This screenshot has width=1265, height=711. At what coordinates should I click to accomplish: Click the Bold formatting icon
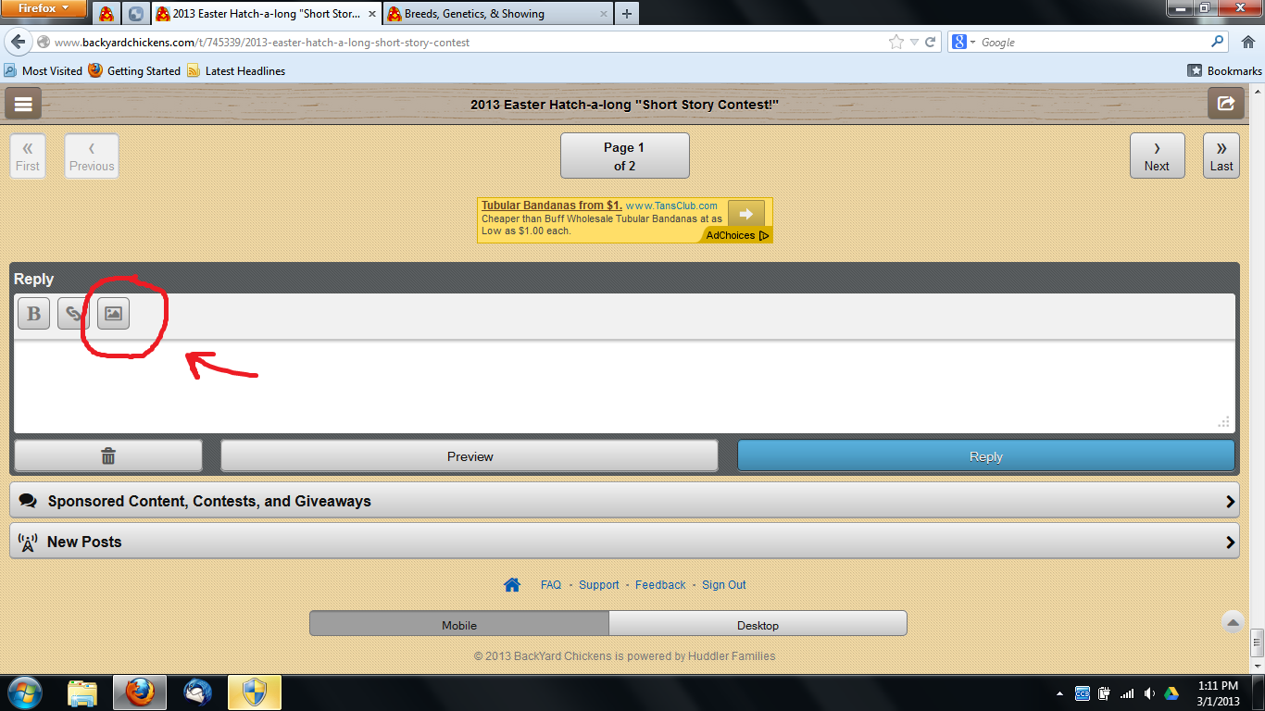click(33, 314)
